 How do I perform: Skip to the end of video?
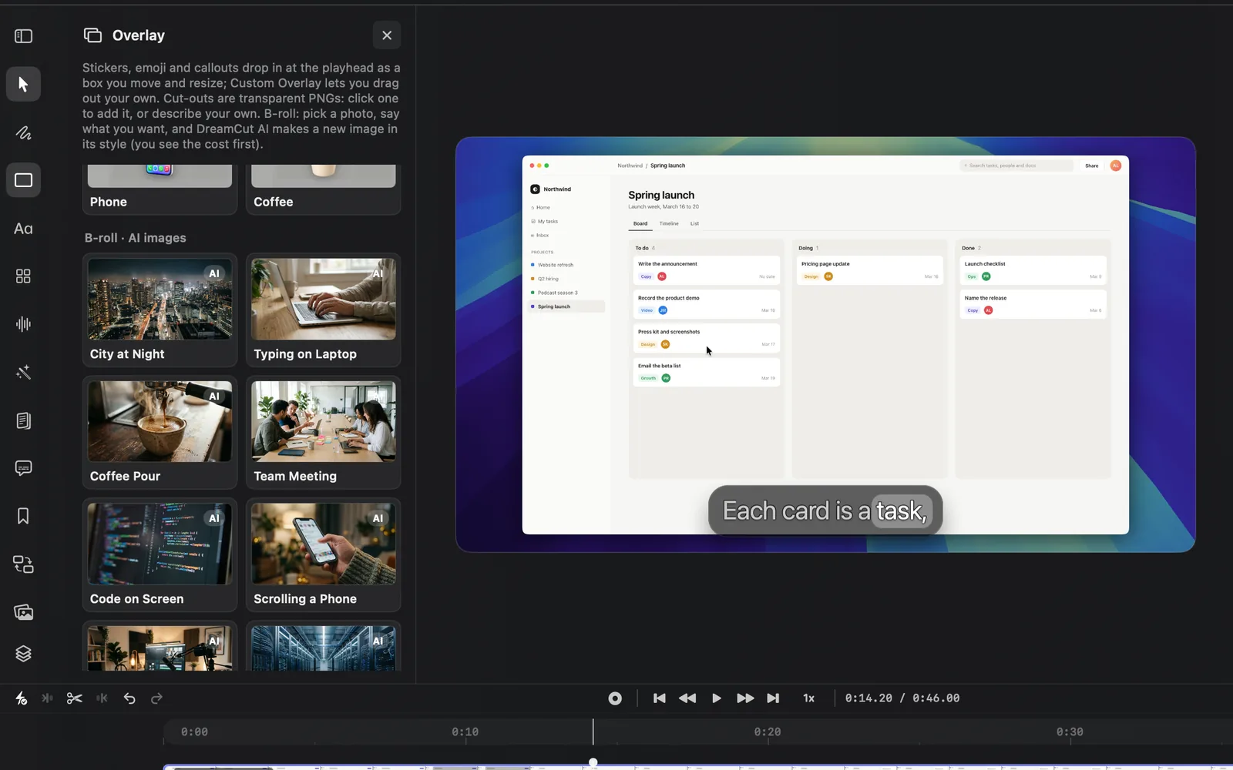[773, 698]
